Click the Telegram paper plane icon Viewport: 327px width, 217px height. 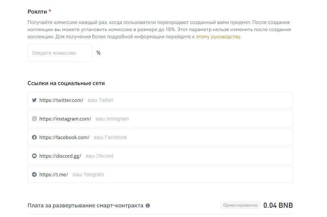pos(34,174)
